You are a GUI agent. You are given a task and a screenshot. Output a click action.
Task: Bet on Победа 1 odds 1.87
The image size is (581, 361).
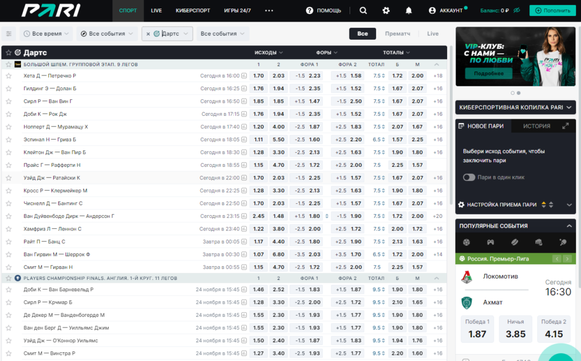(477, 329)
